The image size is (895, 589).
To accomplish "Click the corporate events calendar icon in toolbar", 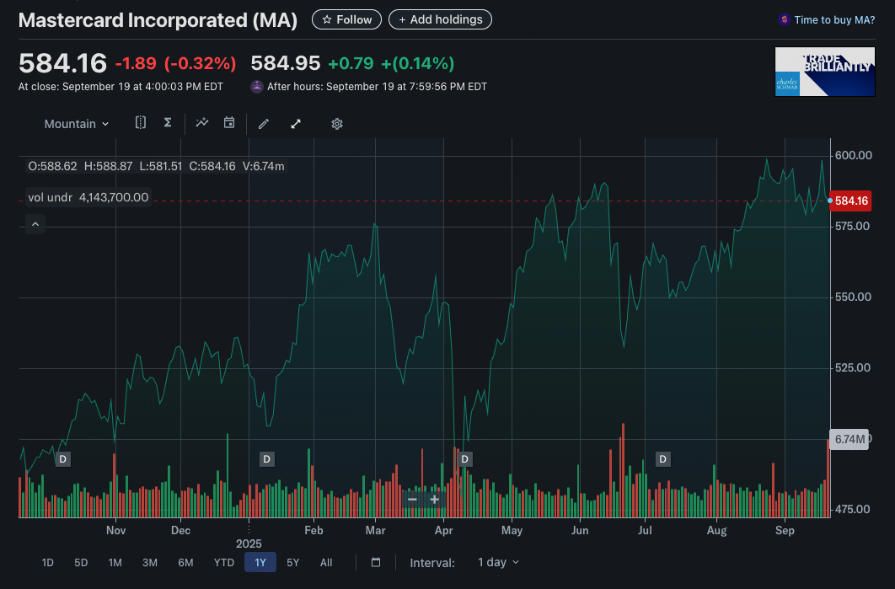I will (228, 123).
